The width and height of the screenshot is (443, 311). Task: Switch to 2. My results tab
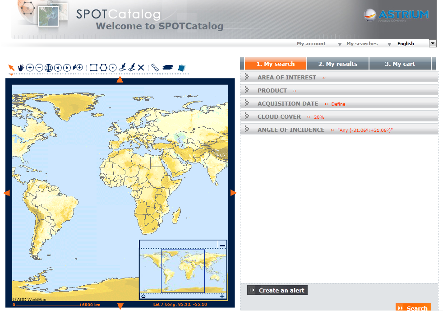pyautogui.click(x=338, y=64)
